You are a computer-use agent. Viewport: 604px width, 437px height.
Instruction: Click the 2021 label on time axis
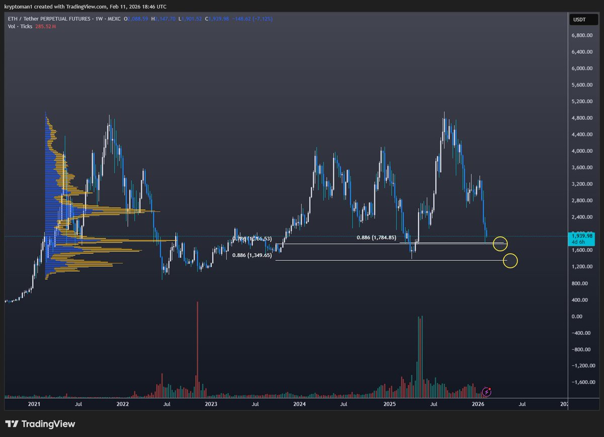[34, 404]
